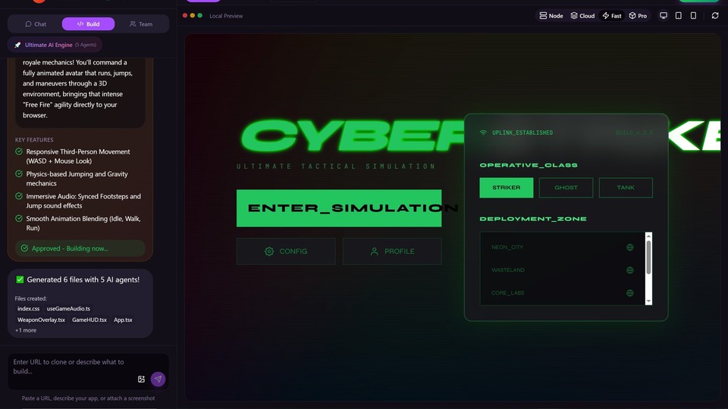Switch to the Team tab
Image resolution: width=728 pixels, height=409 pixels.
140,24
